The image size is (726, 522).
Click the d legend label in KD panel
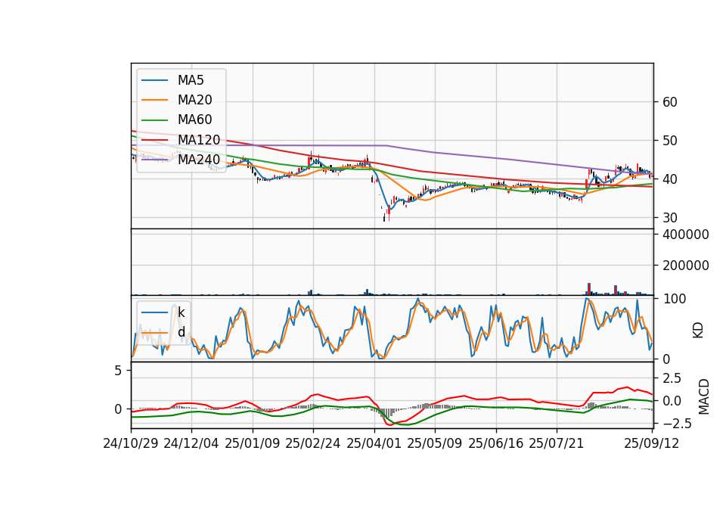point(181,332)
